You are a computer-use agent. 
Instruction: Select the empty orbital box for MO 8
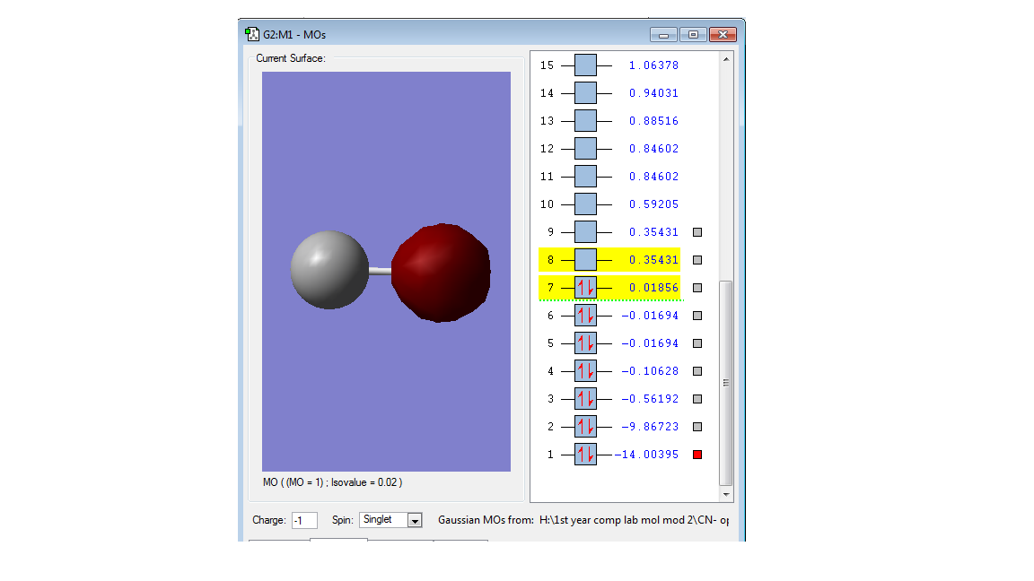[x=585, y=260]
